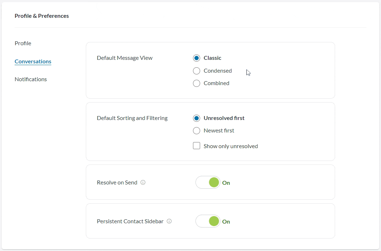Switch to the Notifications settings section
The width and height of the screenshot is (381, 251).
point(31,79)
